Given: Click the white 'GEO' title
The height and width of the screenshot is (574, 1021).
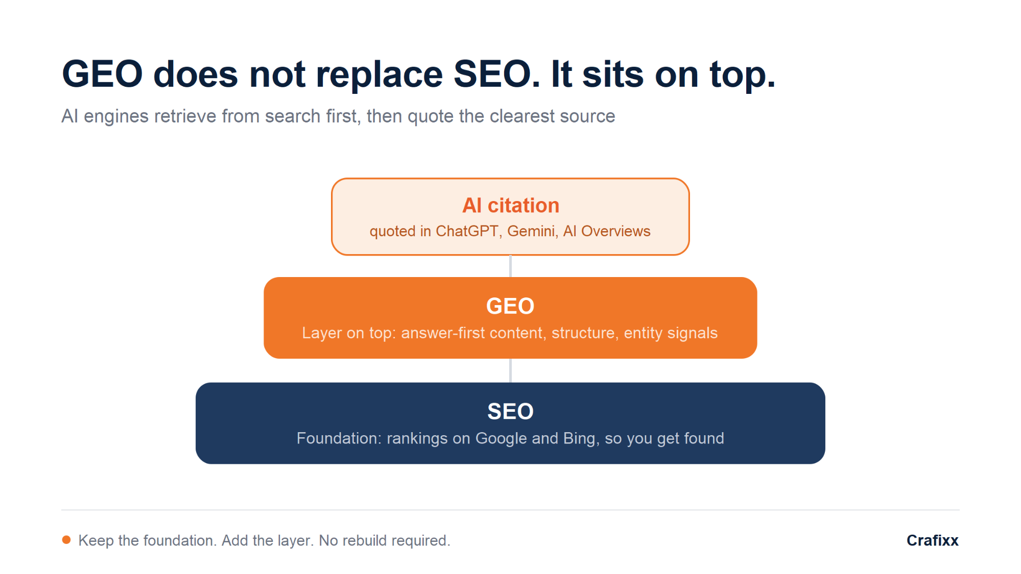Looking at the screenshot, I should click(x=510, y=306).
